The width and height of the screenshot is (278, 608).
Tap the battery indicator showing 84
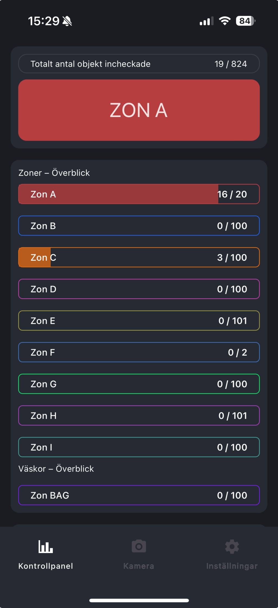click(x=245, y=21)
